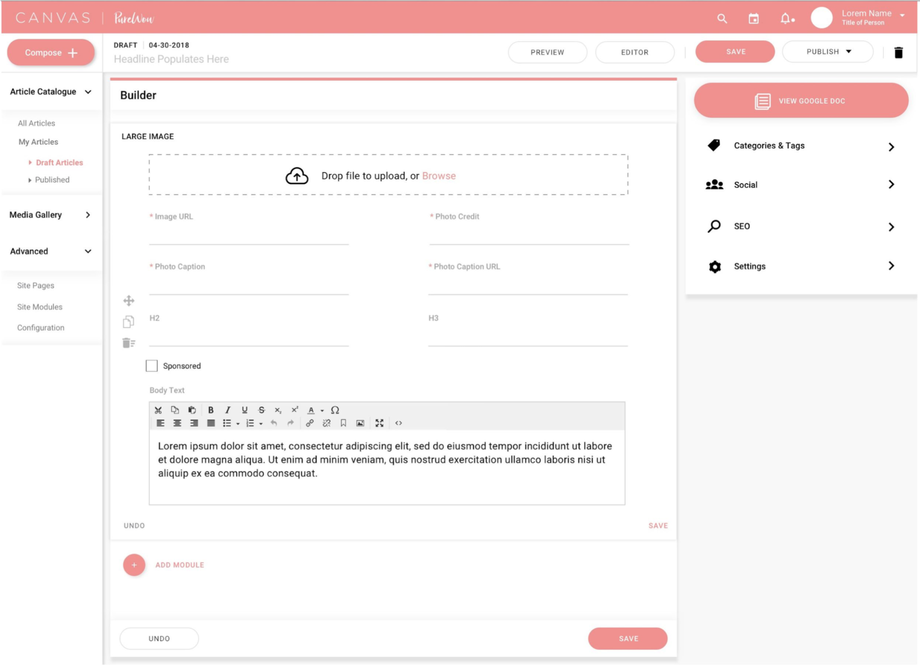Open text color dropdown arrow
Image resolution: width=920 pixels, height=666 pixels.
(x=322, y=411)
